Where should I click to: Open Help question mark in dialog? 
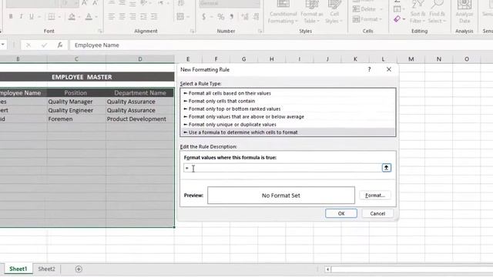[369, 69]
